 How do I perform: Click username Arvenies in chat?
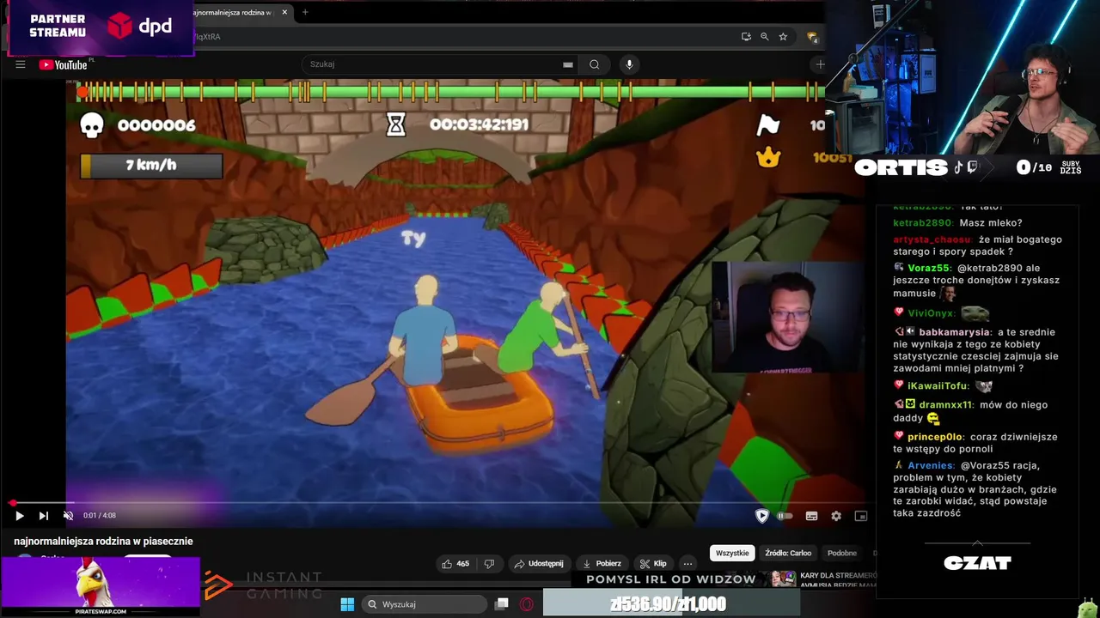[932, 466]
